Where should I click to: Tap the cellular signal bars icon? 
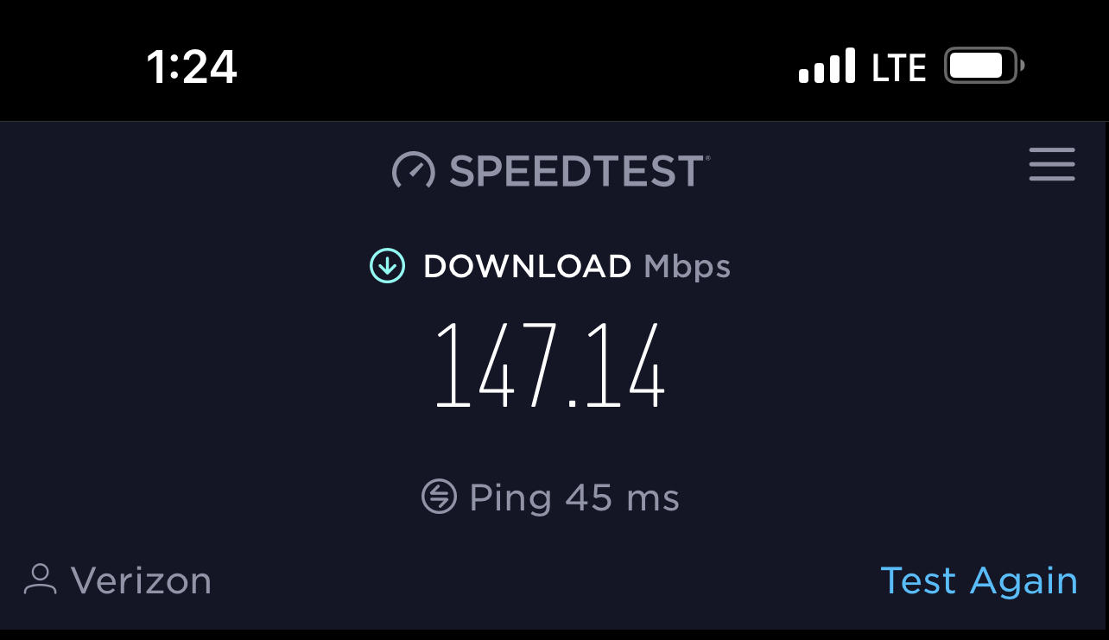pyautogui.click(x=827, y=66)
